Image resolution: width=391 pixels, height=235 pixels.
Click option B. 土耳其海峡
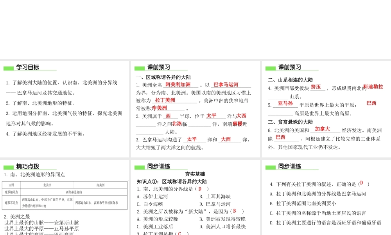(215, 197)
